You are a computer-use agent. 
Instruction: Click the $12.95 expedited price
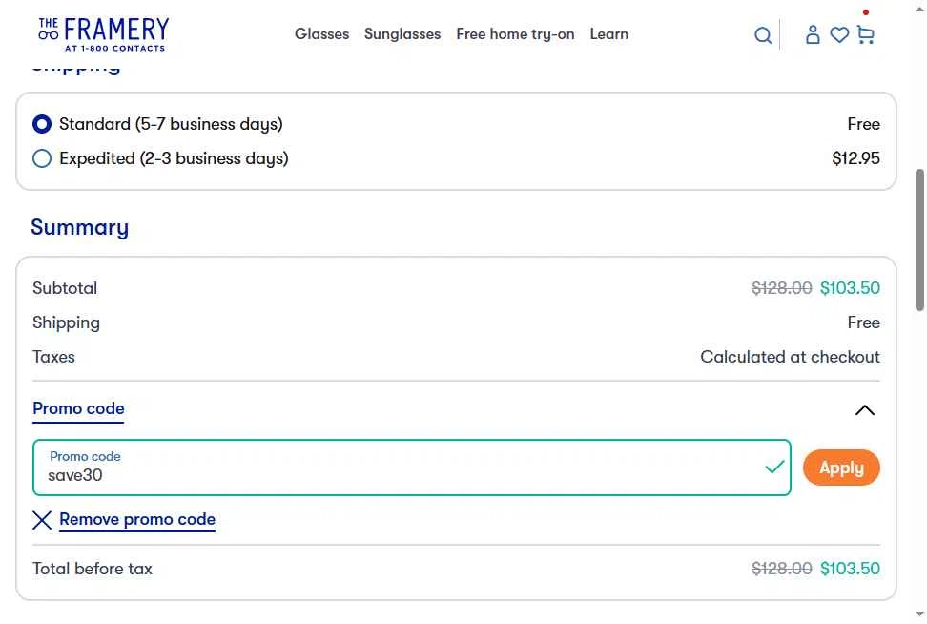coord(855,158)
